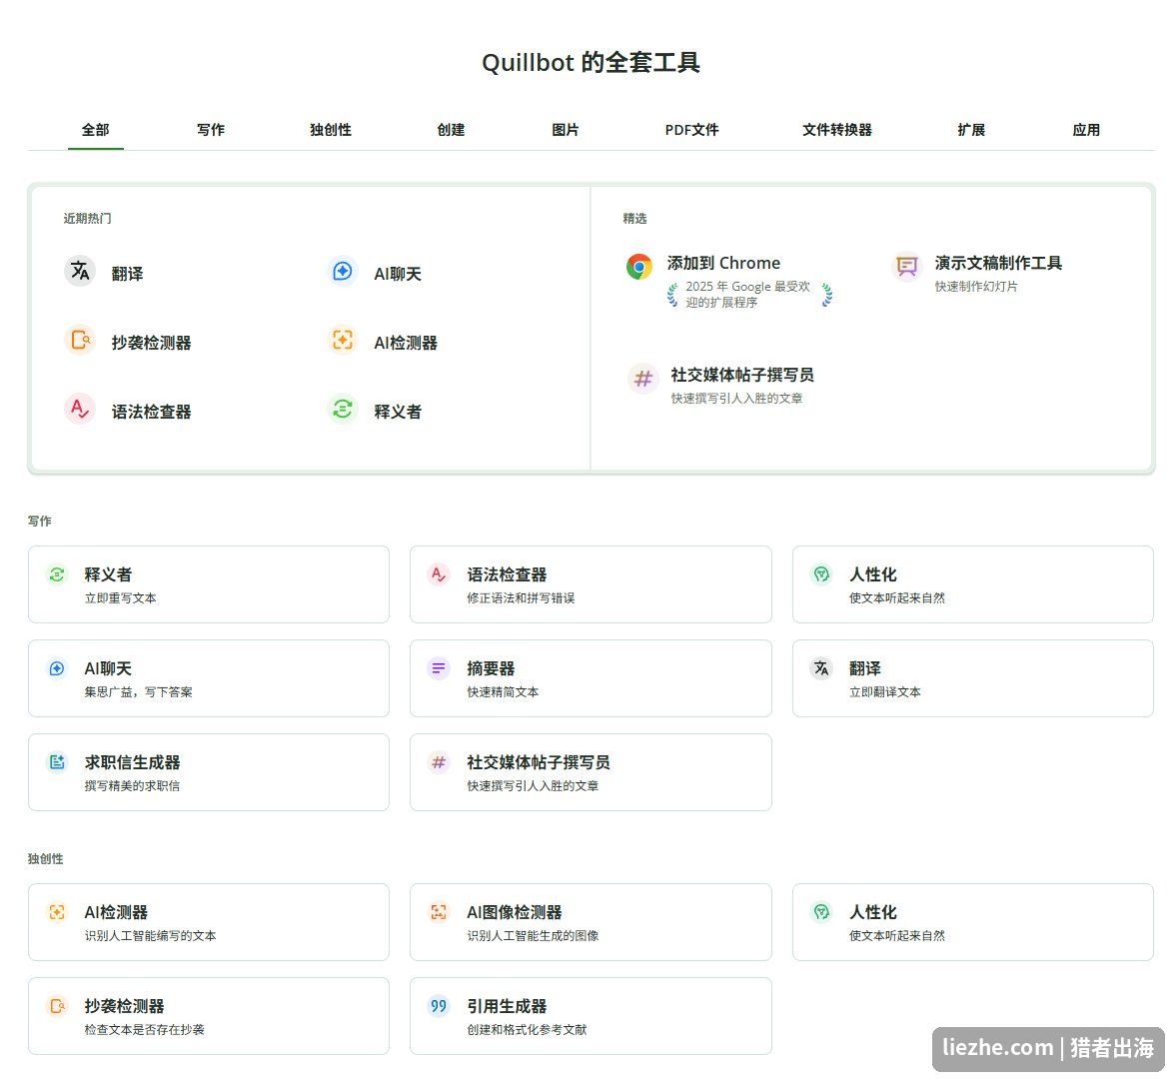1175x1081 pixels.
Task: Click the 演示文稿制作工具 presentation icon
Action: click(x=907, y=266)
